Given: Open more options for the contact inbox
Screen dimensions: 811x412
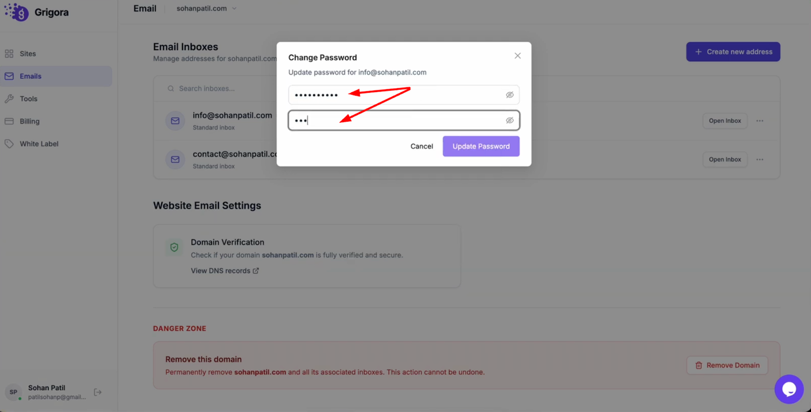Looking at the screenshot, I should [x=759, y=159].
